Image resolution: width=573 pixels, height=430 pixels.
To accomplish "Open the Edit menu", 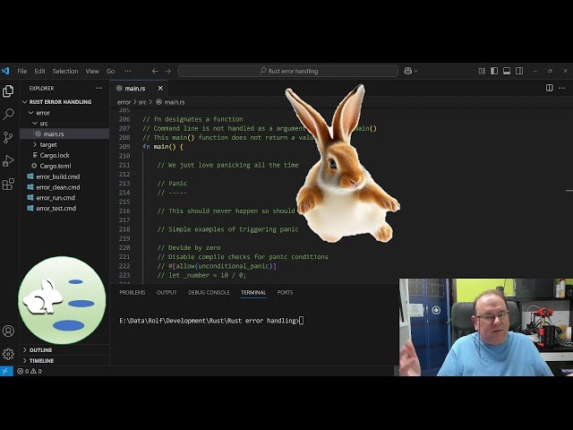I will point(39,71).
